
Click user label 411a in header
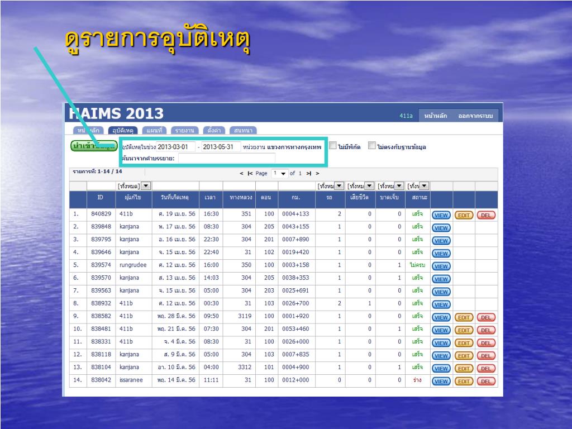(x=406, y=116)
